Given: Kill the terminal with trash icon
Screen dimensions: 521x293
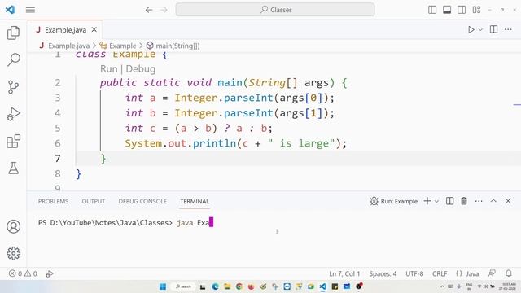Looking at the screenshot, I should coord(464,201).
